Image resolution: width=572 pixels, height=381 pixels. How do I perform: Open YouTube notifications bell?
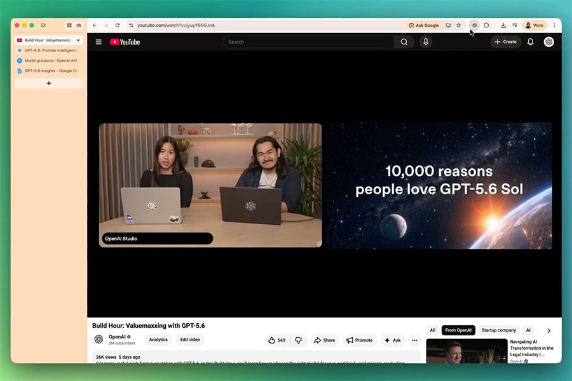(x=530, y=42)
